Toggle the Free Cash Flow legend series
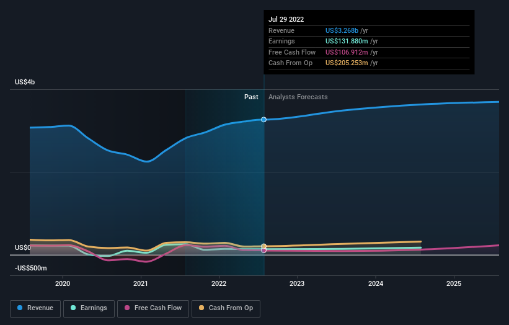Image resolution: width=509 pixels, height=325 pixels. pos(153,308)
